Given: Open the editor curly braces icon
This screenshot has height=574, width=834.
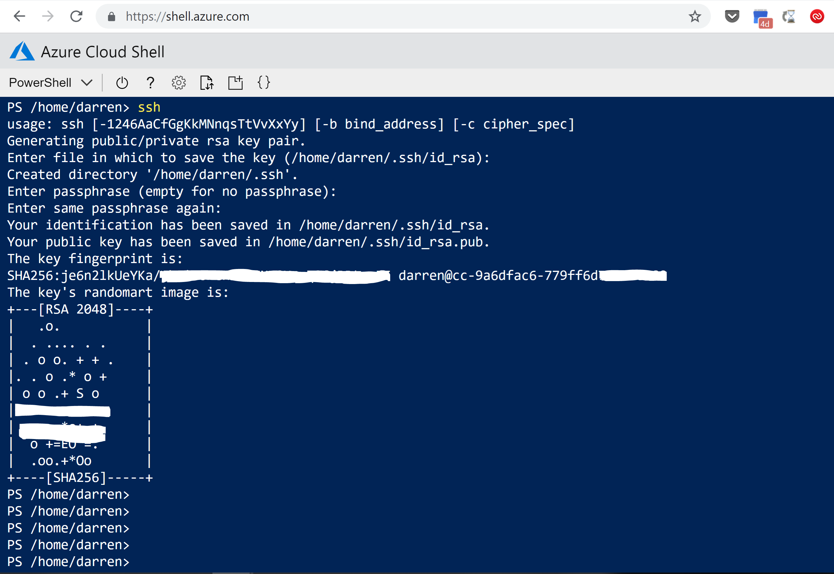Looking at the screenshot, I should click(x=264, y=83).
